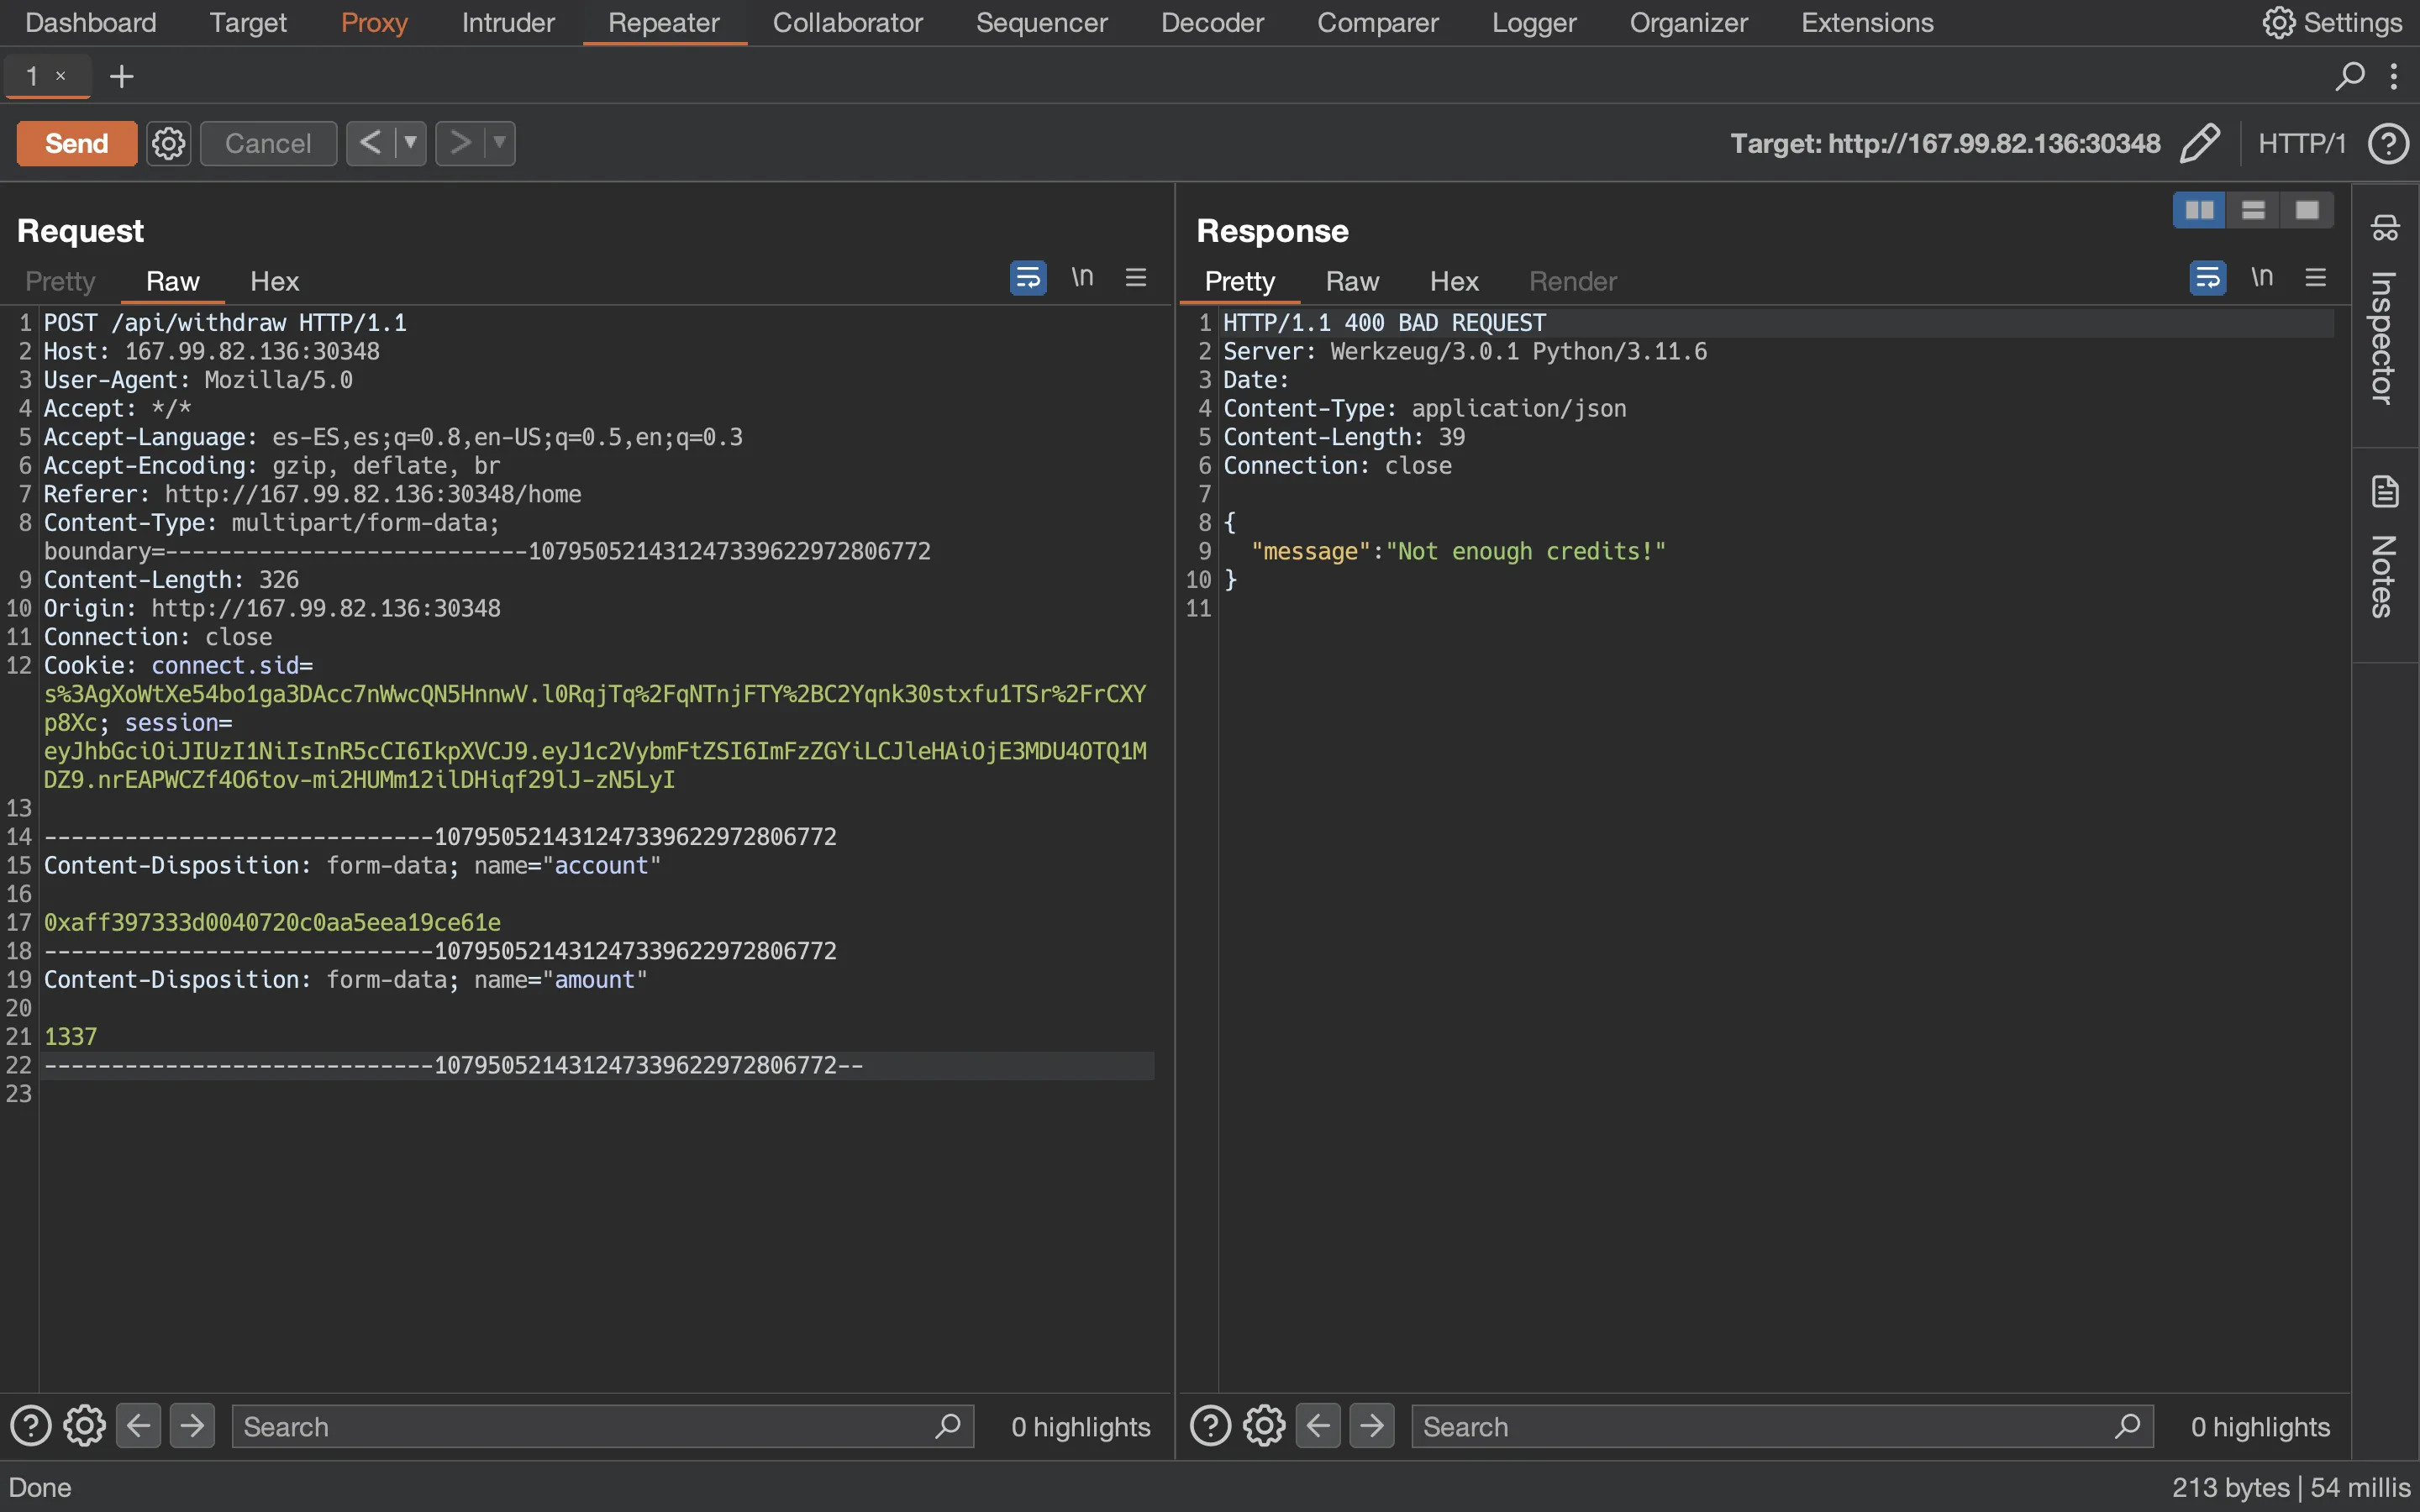Open Repeater tab settings gear icon
2420x1512 pixels.
[169, 143]
